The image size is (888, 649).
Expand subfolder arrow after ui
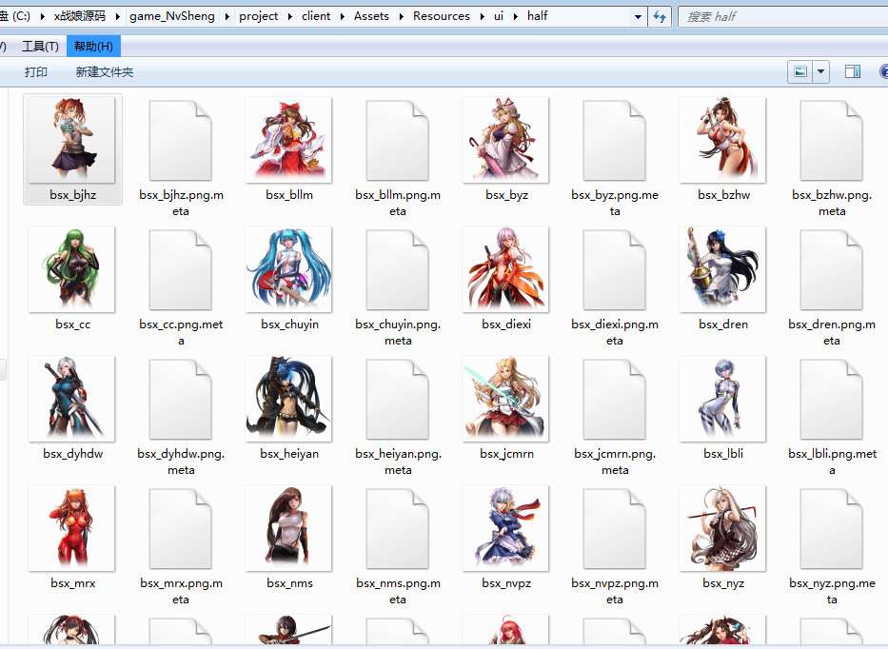tap(515, 16)
